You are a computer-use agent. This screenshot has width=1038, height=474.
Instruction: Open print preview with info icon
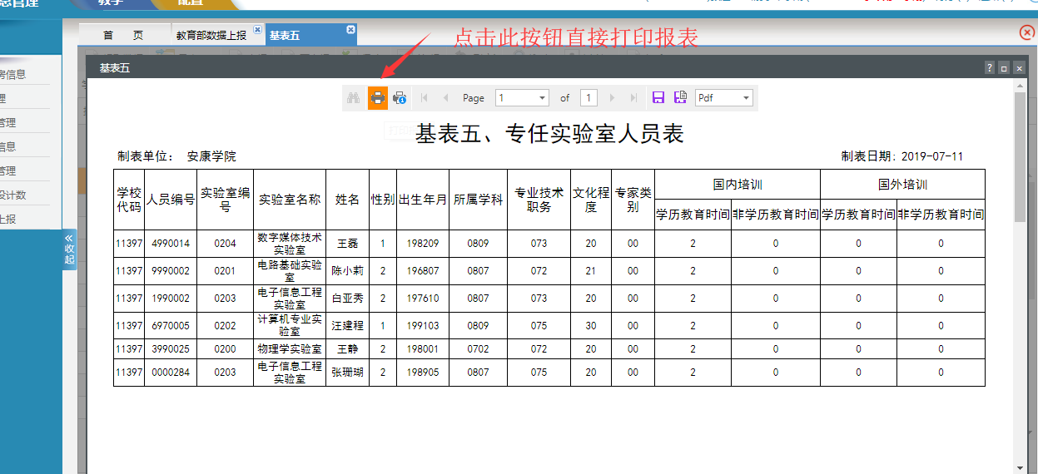400,98
